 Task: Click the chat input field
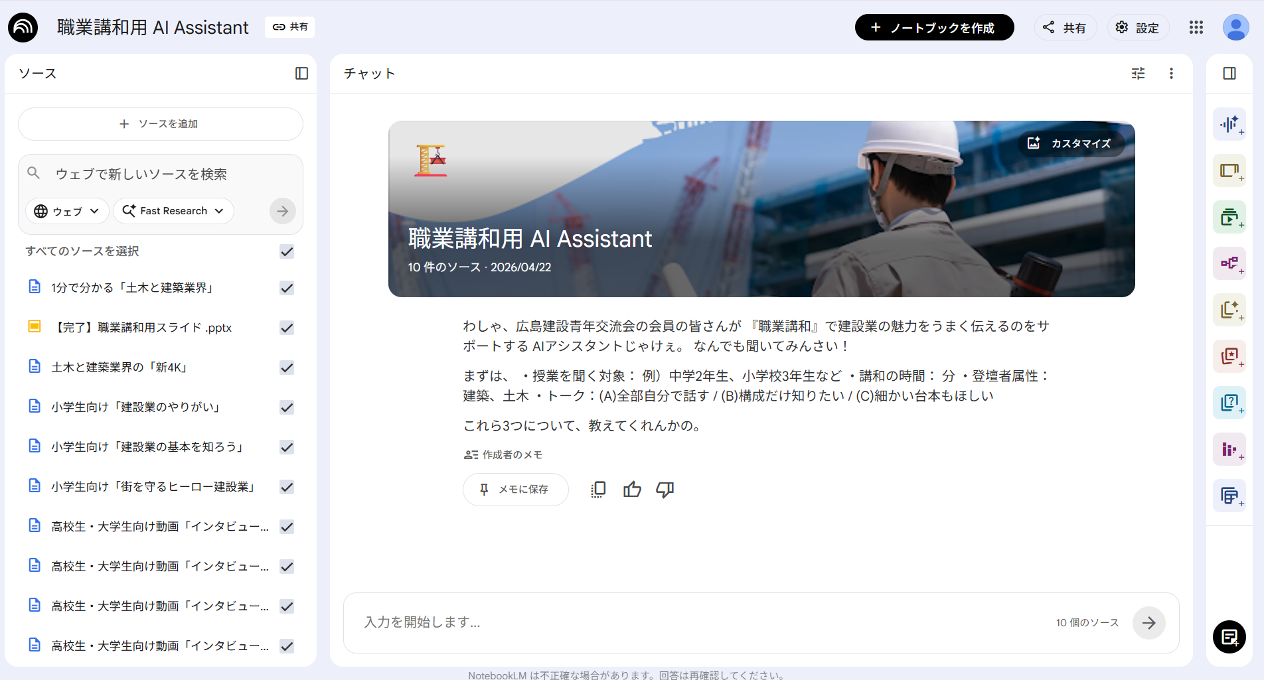(704, 622)
